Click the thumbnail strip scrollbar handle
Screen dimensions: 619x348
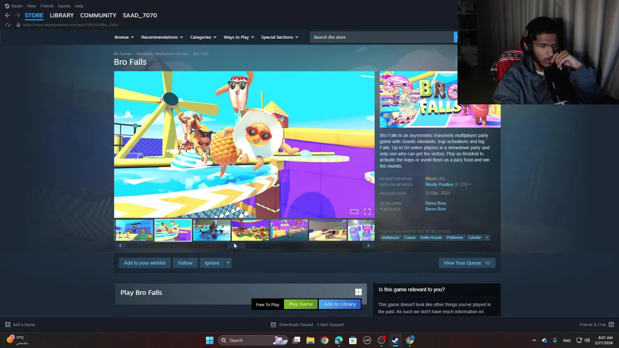pyautogui.click(x=236, y=246)
